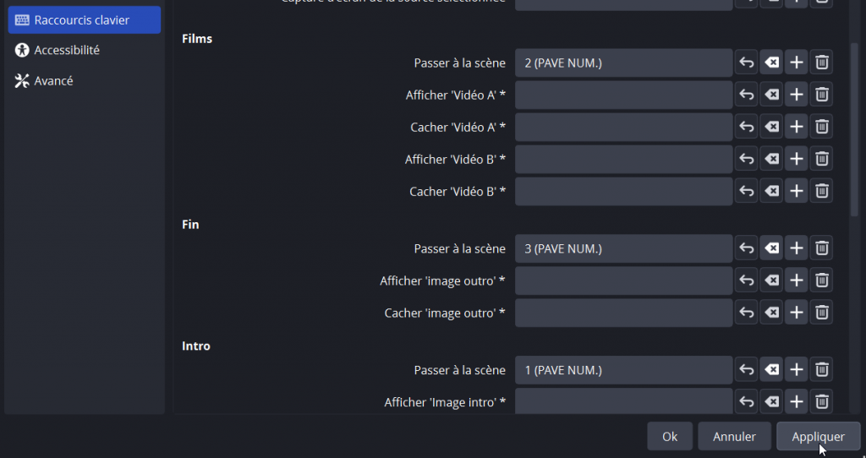
Task: Reset the Films 'Passer à la scène' hotkey
Action: point(746,63)
